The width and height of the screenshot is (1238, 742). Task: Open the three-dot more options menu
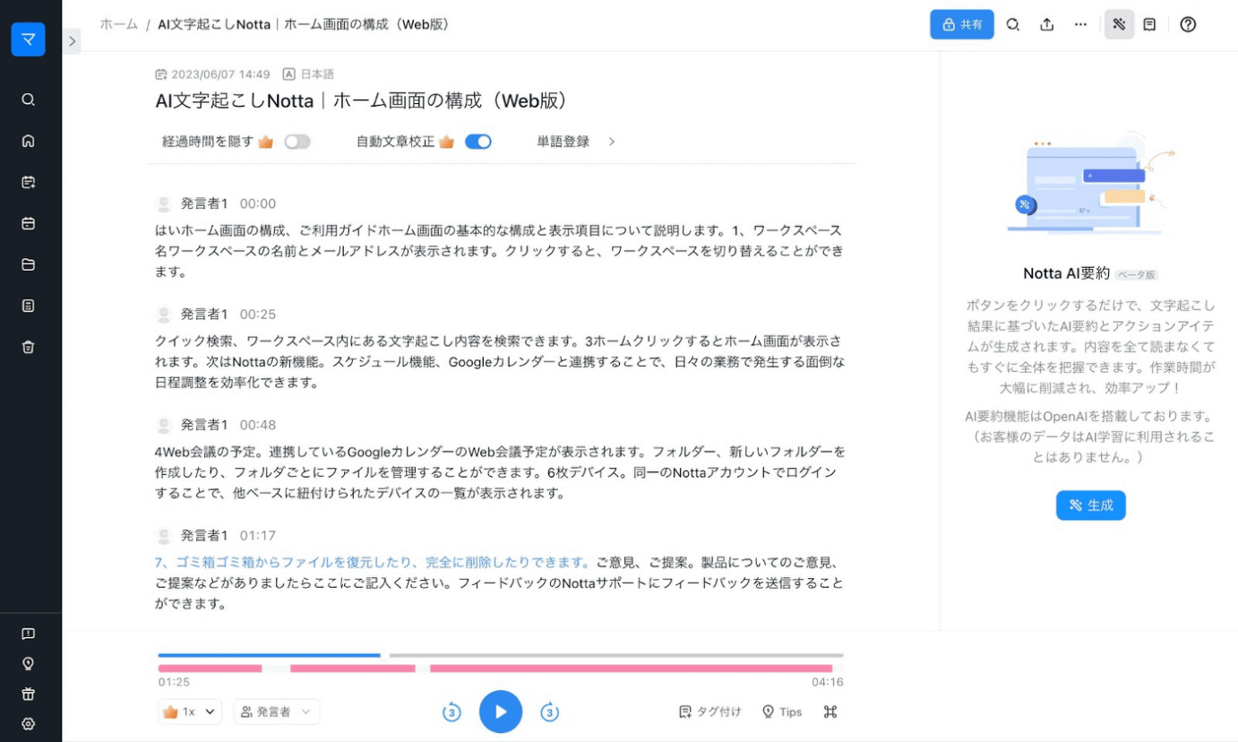click(1080, 24)
